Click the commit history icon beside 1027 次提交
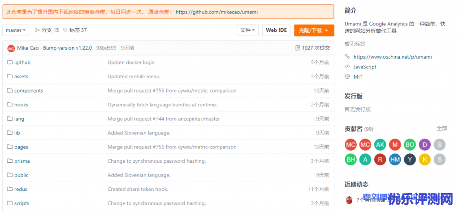Viewport: 459px width, 211px height. pos(298,48)
